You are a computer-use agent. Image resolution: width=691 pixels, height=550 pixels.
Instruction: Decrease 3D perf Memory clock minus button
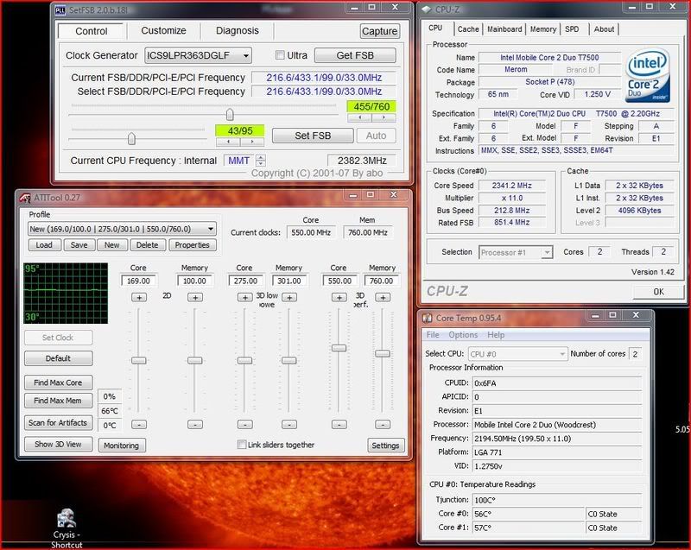[x=383, y=425]
